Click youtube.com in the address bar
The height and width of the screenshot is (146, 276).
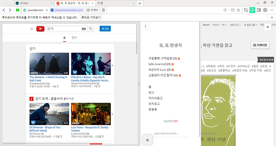35,10
